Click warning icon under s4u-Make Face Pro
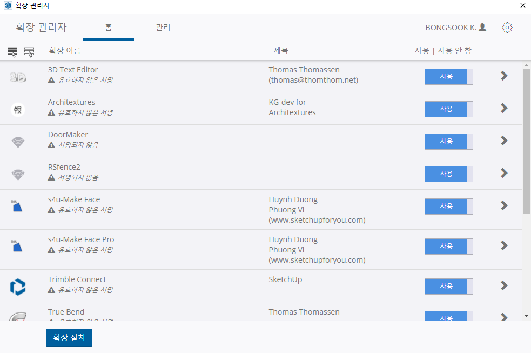The width and height of the screenshot is (531, 353). click(51, 250)
